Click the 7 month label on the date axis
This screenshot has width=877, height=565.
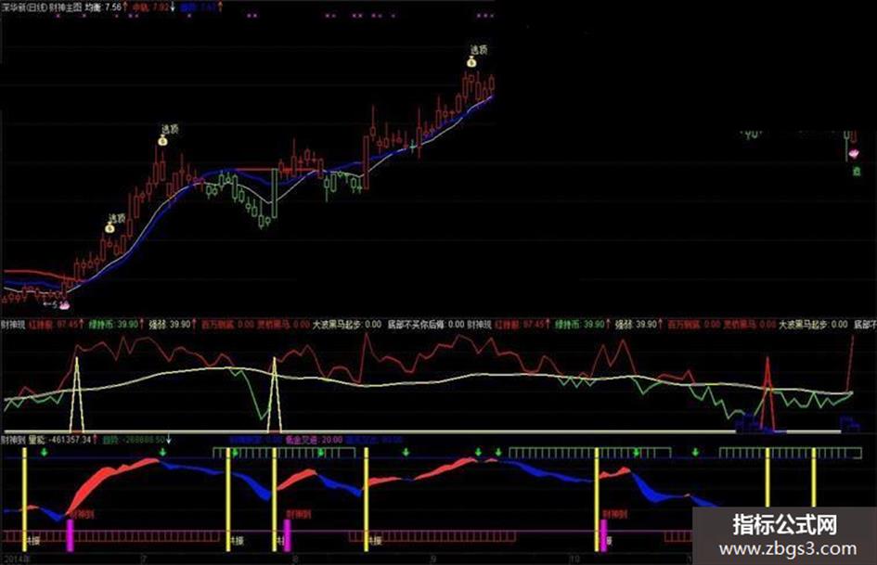tap(144, 559)
